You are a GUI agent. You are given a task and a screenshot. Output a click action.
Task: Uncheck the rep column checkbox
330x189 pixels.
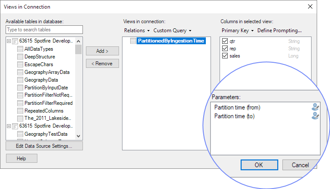tap(225, 49)
